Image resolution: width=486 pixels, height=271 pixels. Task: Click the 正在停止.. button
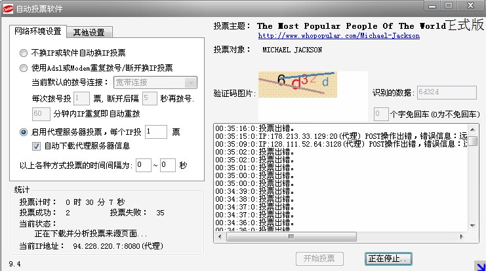point(389,259)
